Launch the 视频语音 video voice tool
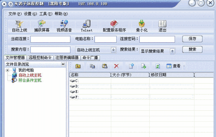Viewport: 216px width, 137px height. [x=64, y=26]
